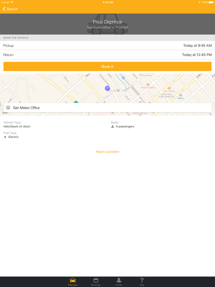
Task: Open the Pickup time row
Action: coord(107,46)
